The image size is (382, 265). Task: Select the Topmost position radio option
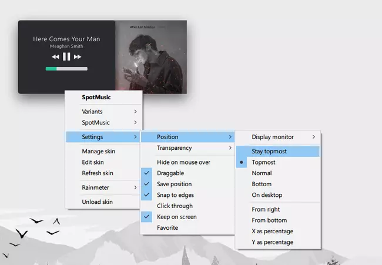point(263,162)
